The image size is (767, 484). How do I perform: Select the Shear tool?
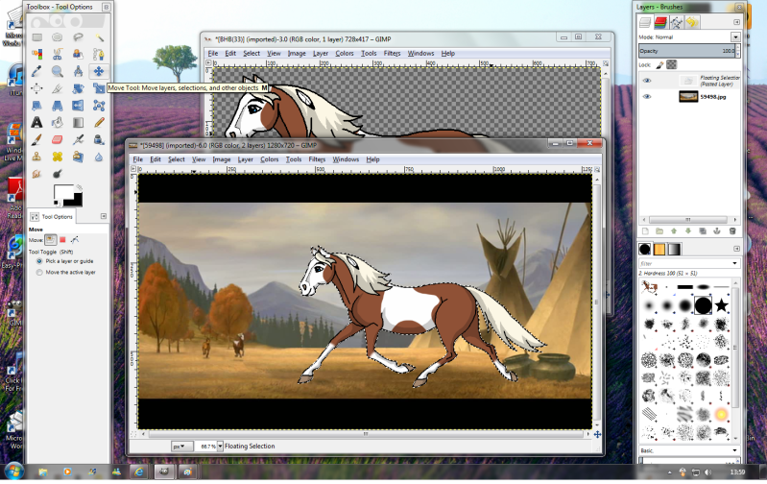(99, 88)
